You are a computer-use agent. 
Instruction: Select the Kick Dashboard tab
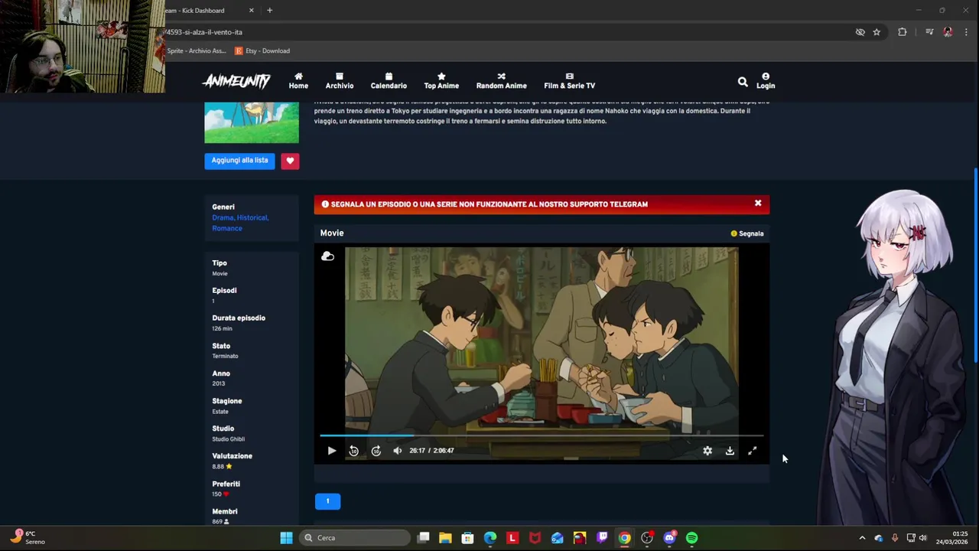pos(203,11)
